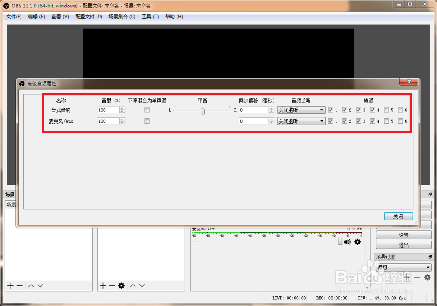
Task: Click the 麦克风/Aux mixer volume slider handle
Action: tap(340, 241)
